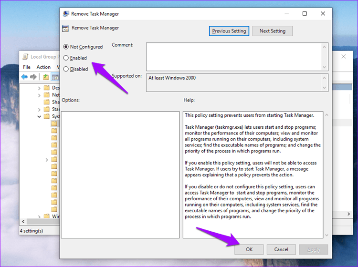Viewport: 358px width, 267px height.
Task: Click into the Comment text box
Action: [233, 57]
